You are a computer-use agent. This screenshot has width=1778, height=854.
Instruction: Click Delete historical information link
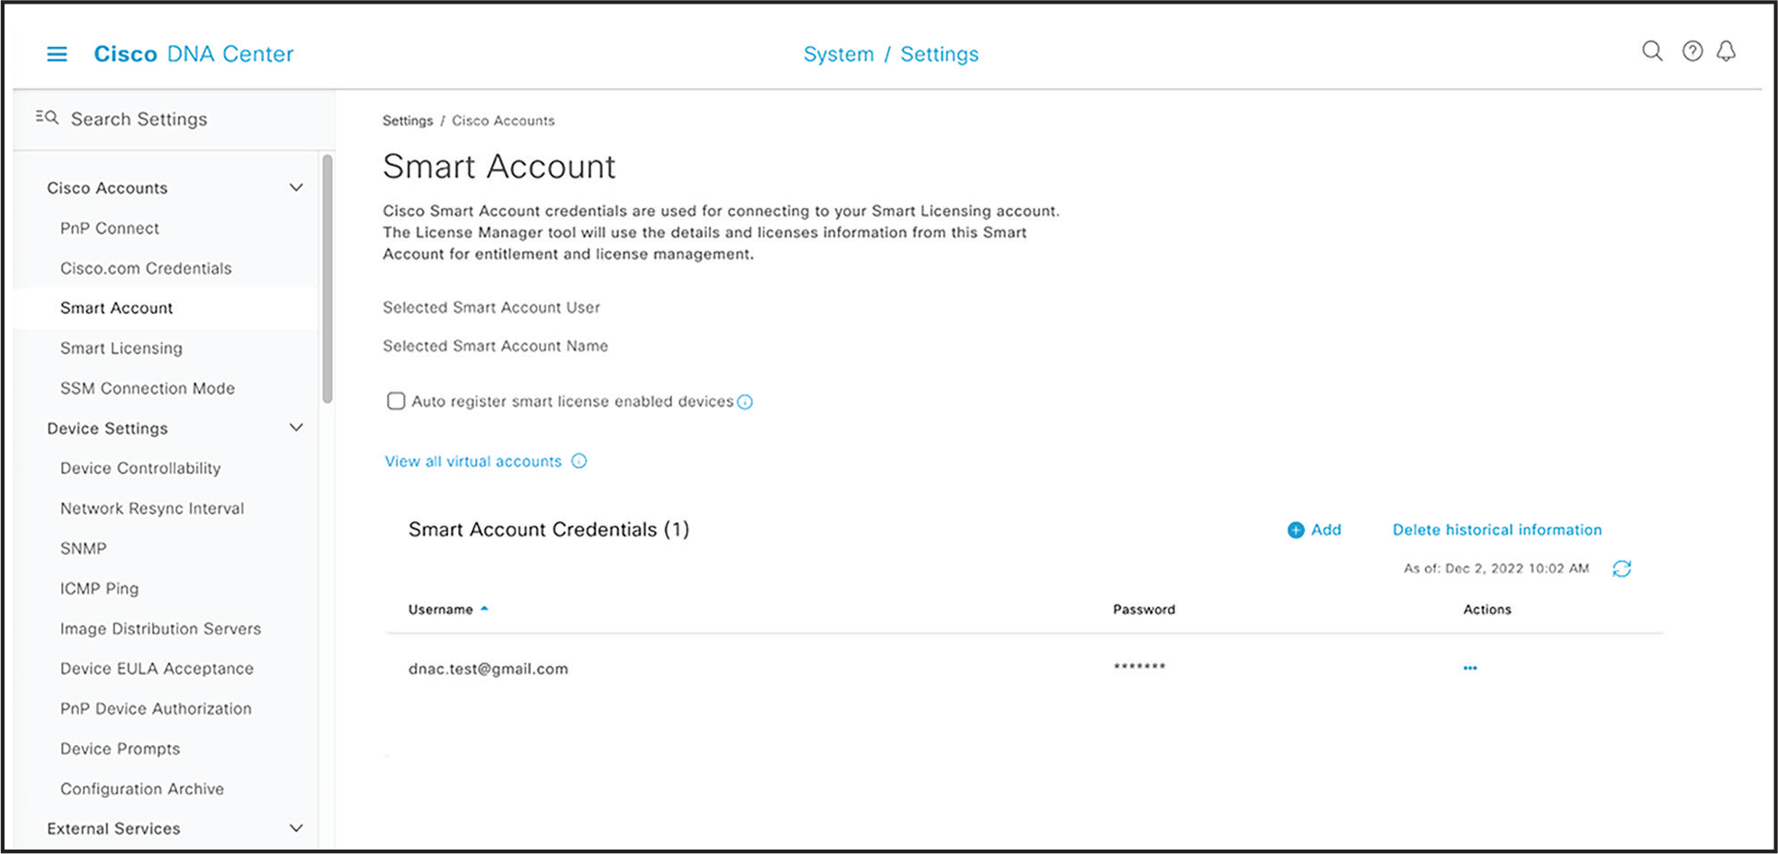pos(1497,530)
